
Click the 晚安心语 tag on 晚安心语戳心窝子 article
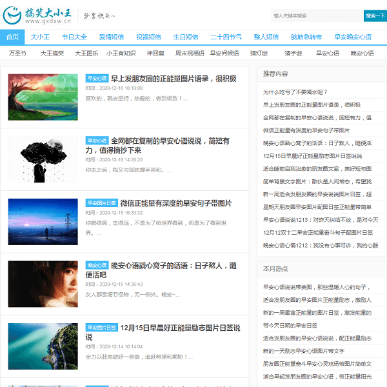(x=97, y=265)
